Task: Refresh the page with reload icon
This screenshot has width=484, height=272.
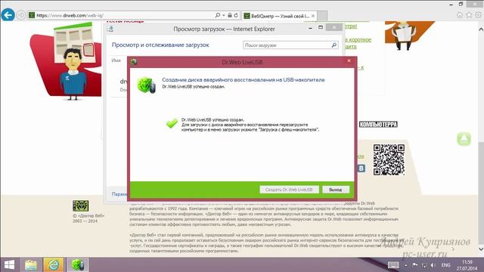Action: (236, 15)
